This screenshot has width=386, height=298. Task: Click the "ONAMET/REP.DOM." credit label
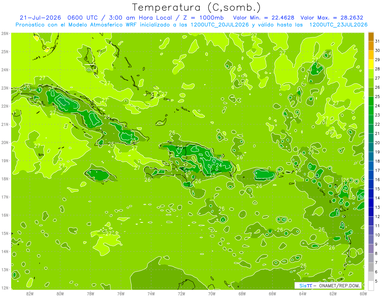click(x=340, y=285)
